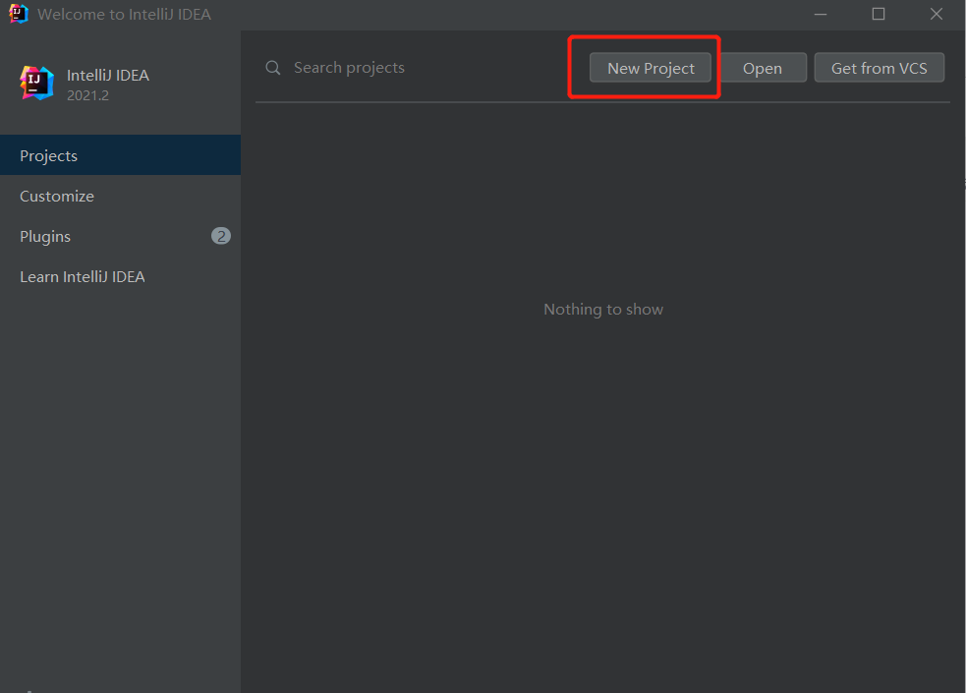This screenshot has height=693, width=966.
Task: Click the IntelliJ IDEA logo in the sidebar
Action: coord(36,84)
